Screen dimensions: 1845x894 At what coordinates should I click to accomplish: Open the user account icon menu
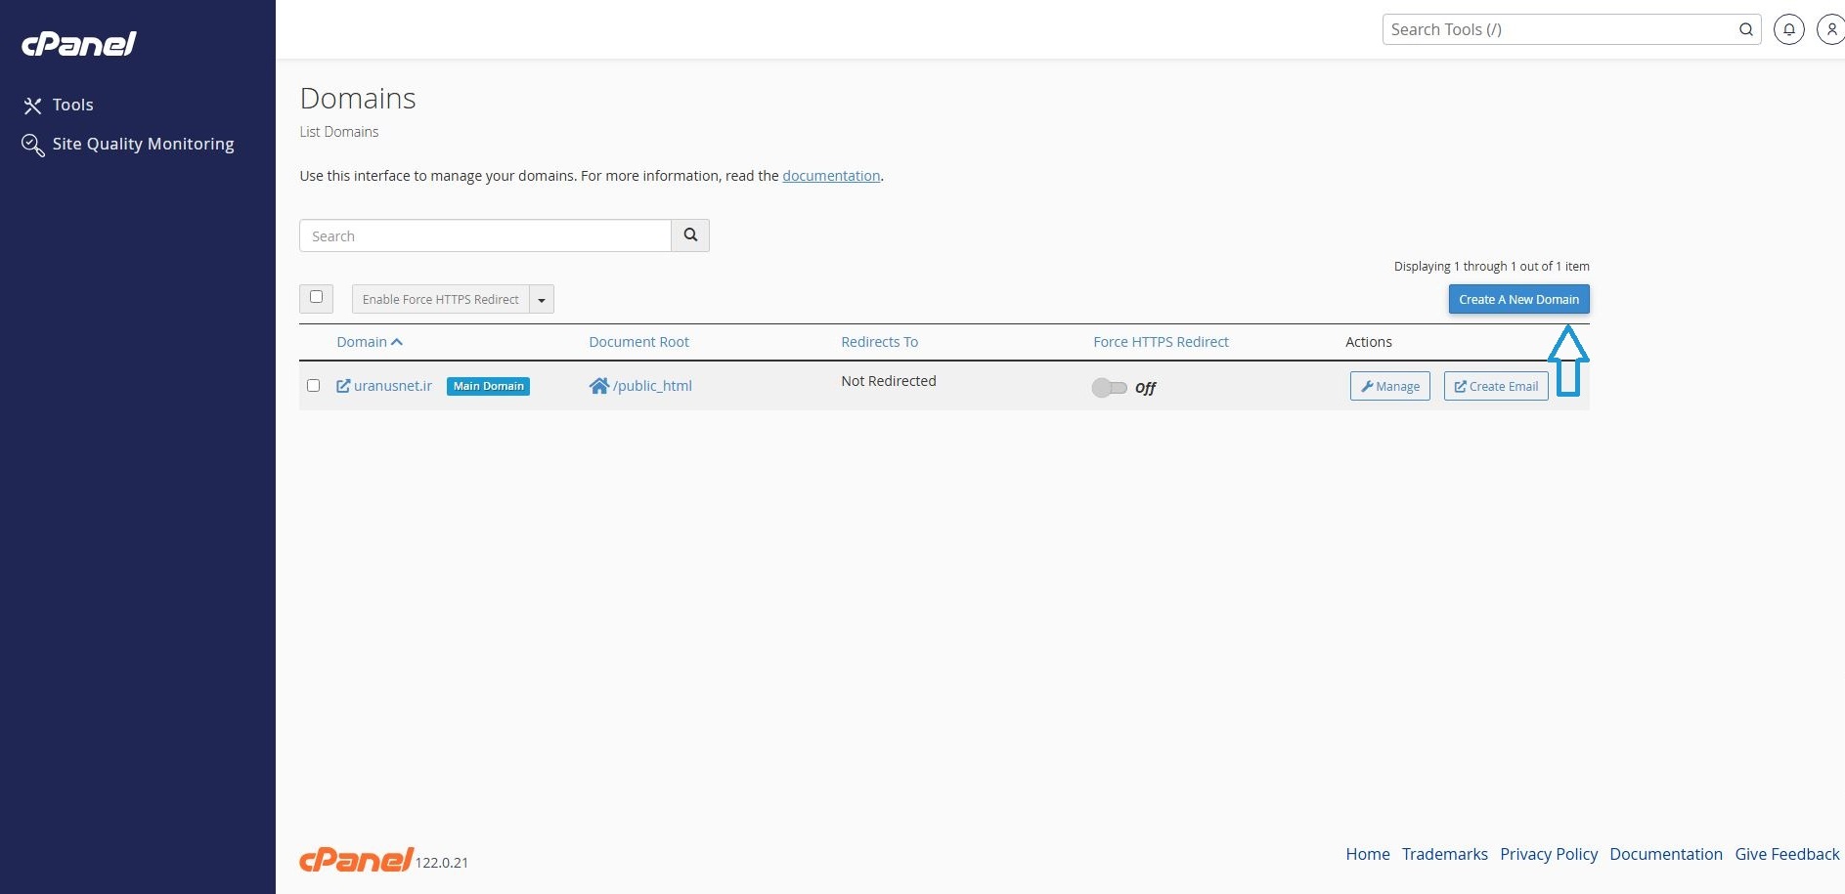(1830, 29)
